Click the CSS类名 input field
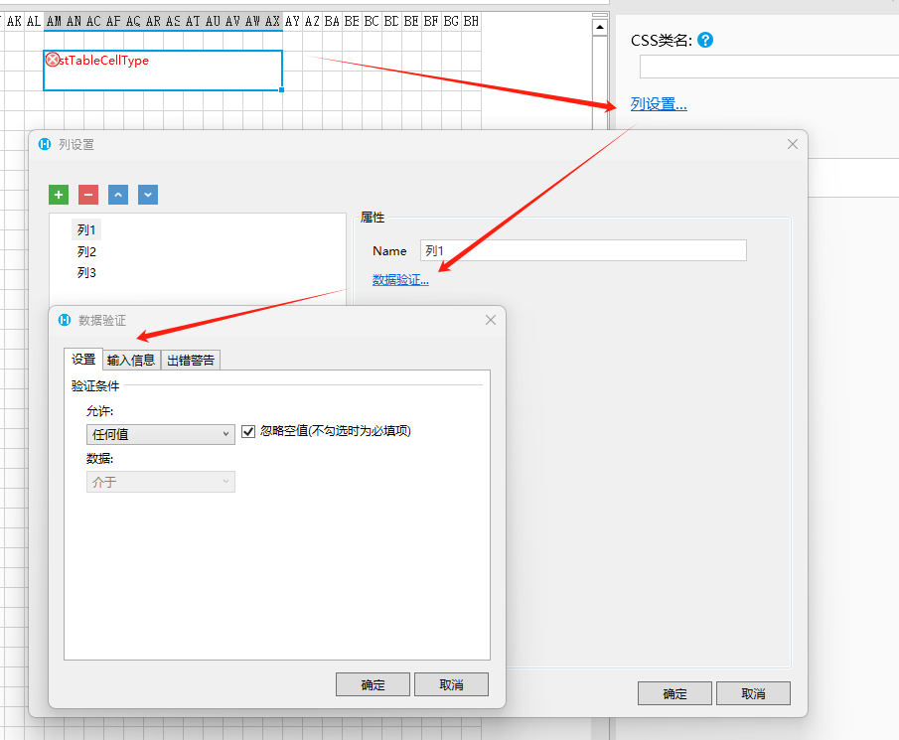 tap(769, 68)
